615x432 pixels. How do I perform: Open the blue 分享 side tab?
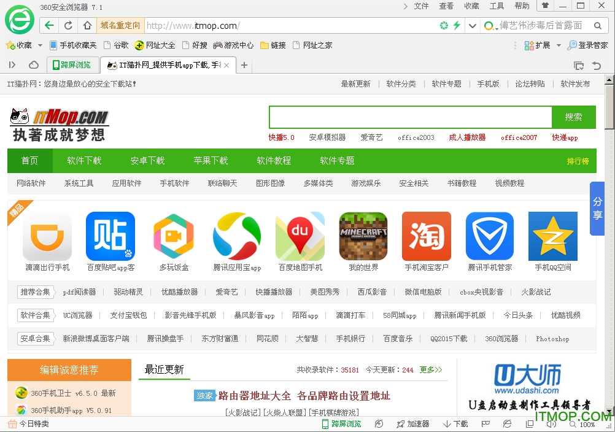[x=597, y=208]
